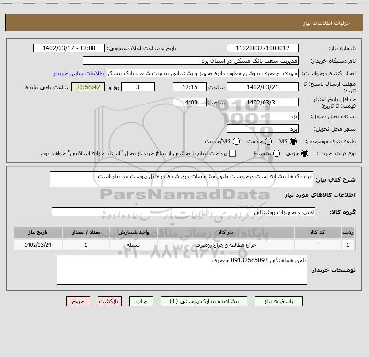The width and height of the screenshot is (369, 357).
Task: Click the ساعت باقی مانده label
Action: pyautogui.click(x=47, y=87)
